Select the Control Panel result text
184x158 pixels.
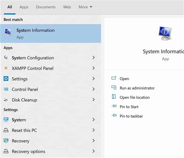point(25,89)
